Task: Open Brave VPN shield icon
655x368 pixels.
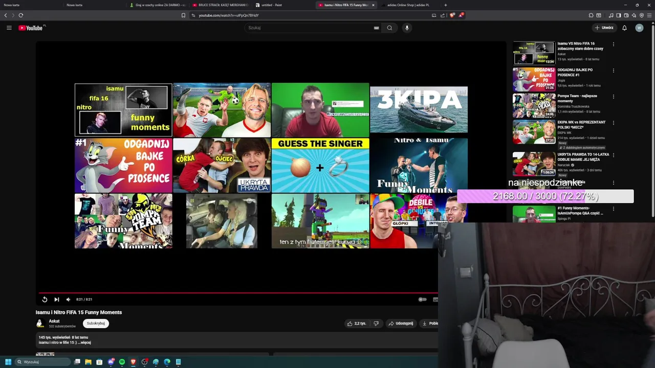Action: [642, 15]
